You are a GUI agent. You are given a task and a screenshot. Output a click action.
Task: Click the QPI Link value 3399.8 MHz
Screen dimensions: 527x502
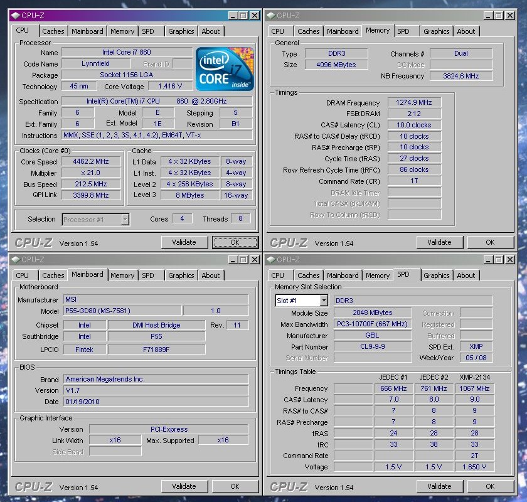pyautogui.click(x=91, y=195)
